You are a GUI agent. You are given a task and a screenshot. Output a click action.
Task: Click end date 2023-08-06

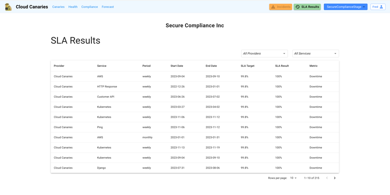[x=213, y=168]
